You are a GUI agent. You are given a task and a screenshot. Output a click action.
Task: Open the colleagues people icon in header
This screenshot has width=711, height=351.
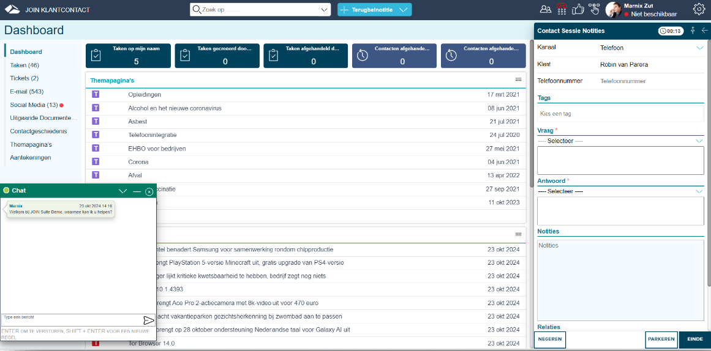coord(545,9)
